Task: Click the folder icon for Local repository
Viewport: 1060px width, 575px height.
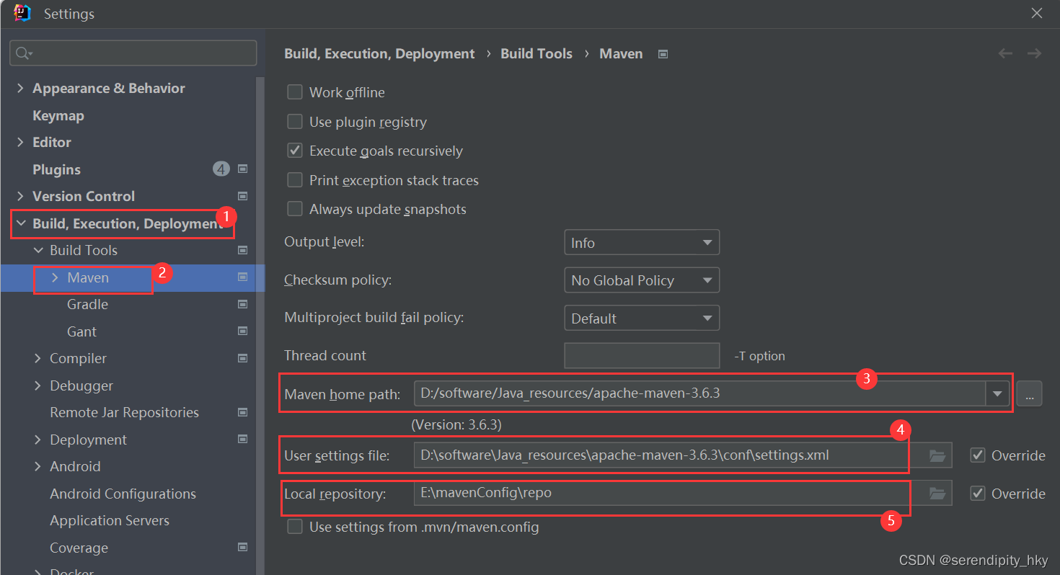Action: pyautogui.click(x=937, y=494)
